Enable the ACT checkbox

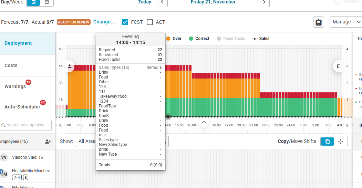150,22
